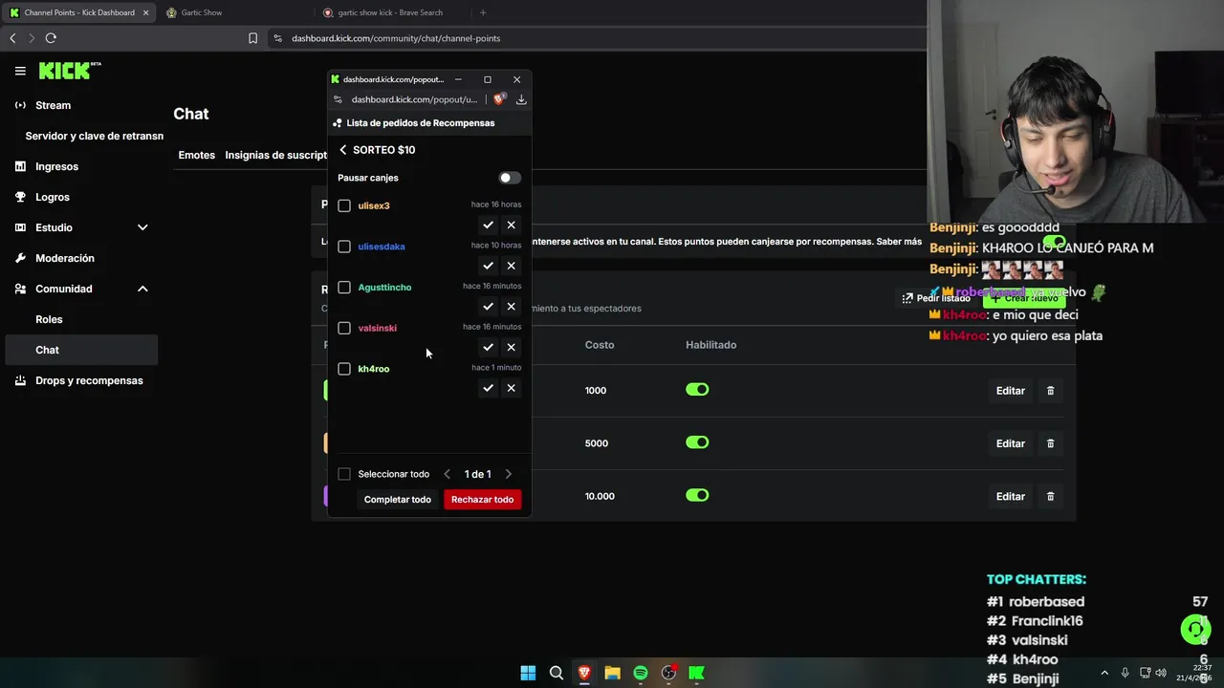Screen dimensions: 1224x688
Task: Check Seleccionar todo checkbox
Action: tap(344, 474)
